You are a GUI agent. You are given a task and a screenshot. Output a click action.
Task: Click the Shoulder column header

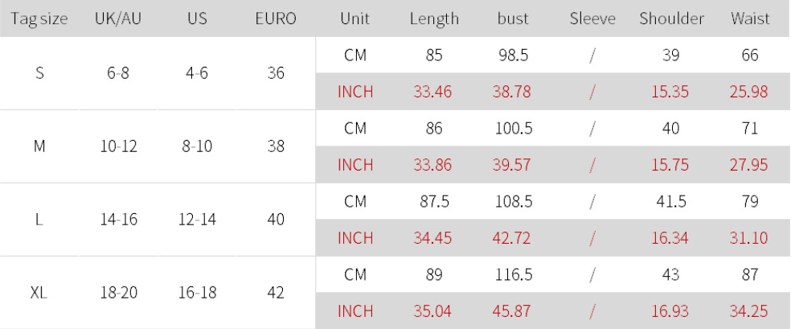point(671,19)
